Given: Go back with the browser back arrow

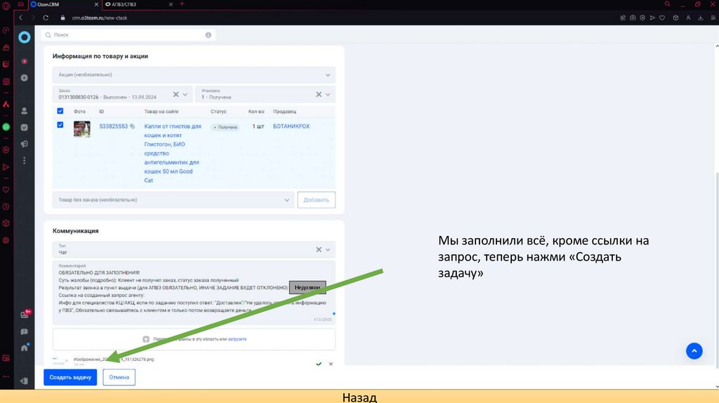Looking at the screenshot, I should (20, 18).
